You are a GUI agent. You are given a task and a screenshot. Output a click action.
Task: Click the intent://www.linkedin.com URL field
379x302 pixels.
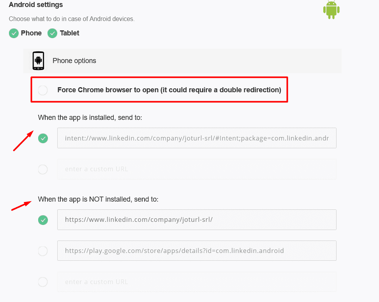click(197, 138)
